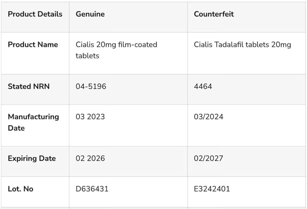Screen dimensions: 307x209
Task: Click the counterfeit manufacturing date 03/2024
Action: click(x=208, y=117)
